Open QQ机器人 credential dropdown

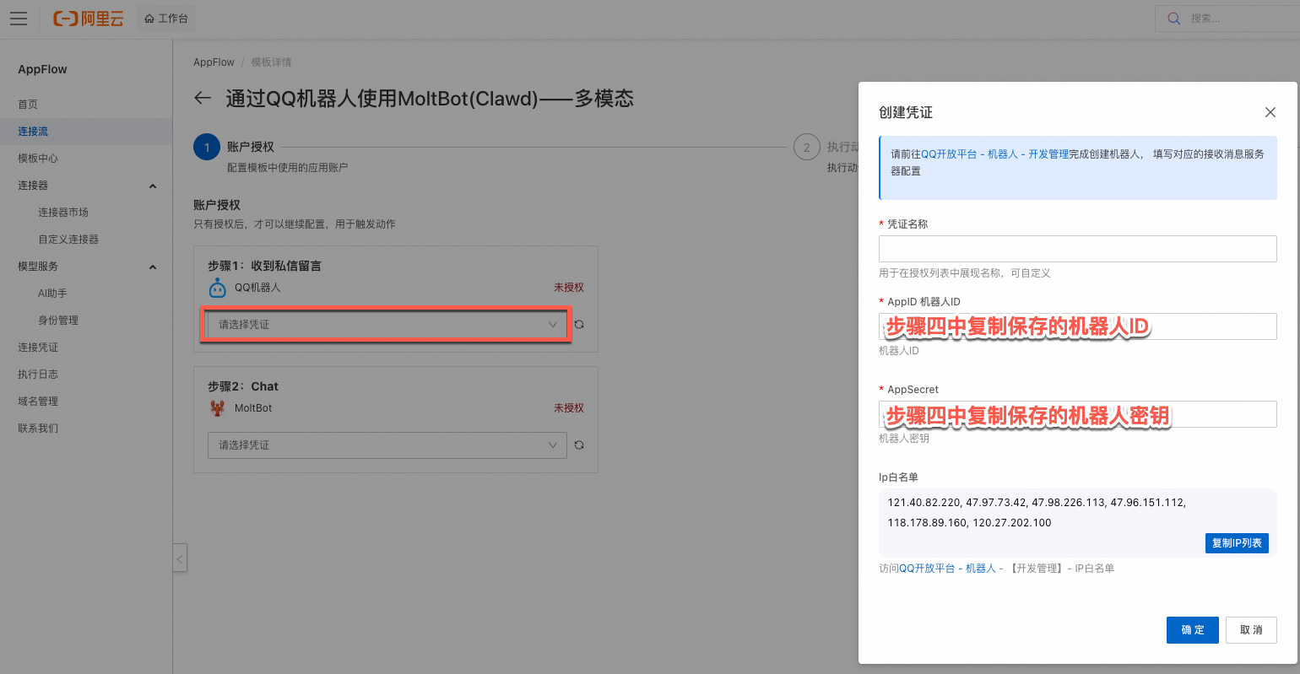tap(387, 325)
